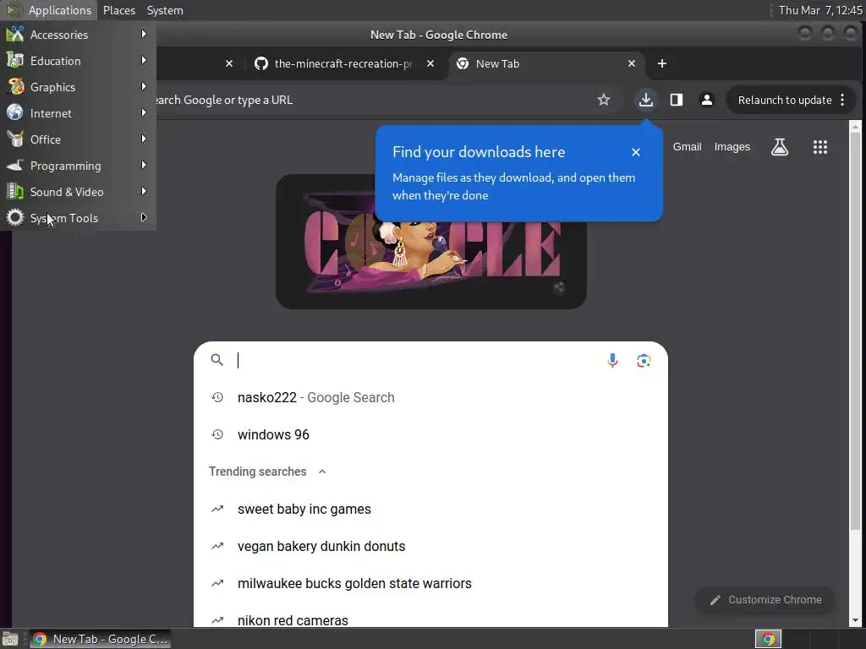Expand Accessories submenu arrow

(144, 34)
